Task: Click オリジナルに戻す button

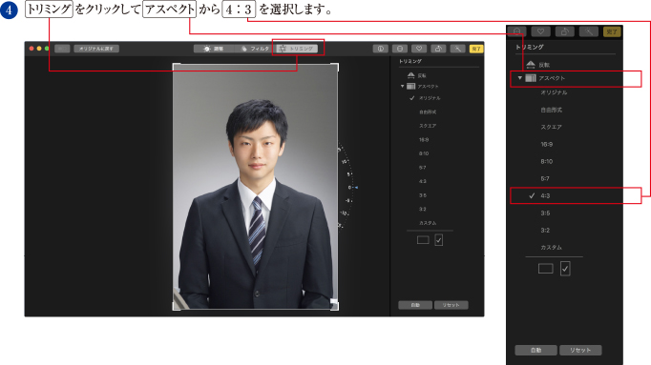Action: click(x=96, y=49)
